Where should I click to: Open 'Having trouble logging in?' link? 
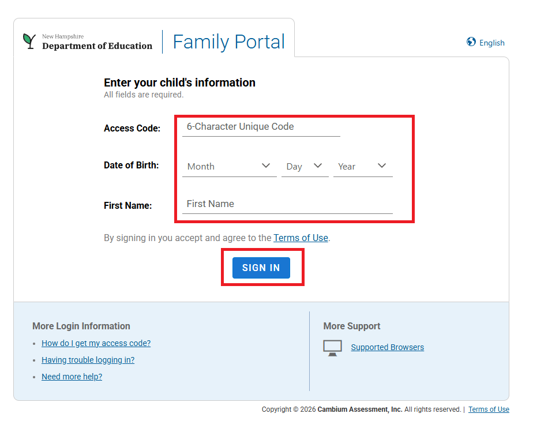coord(88,360)
